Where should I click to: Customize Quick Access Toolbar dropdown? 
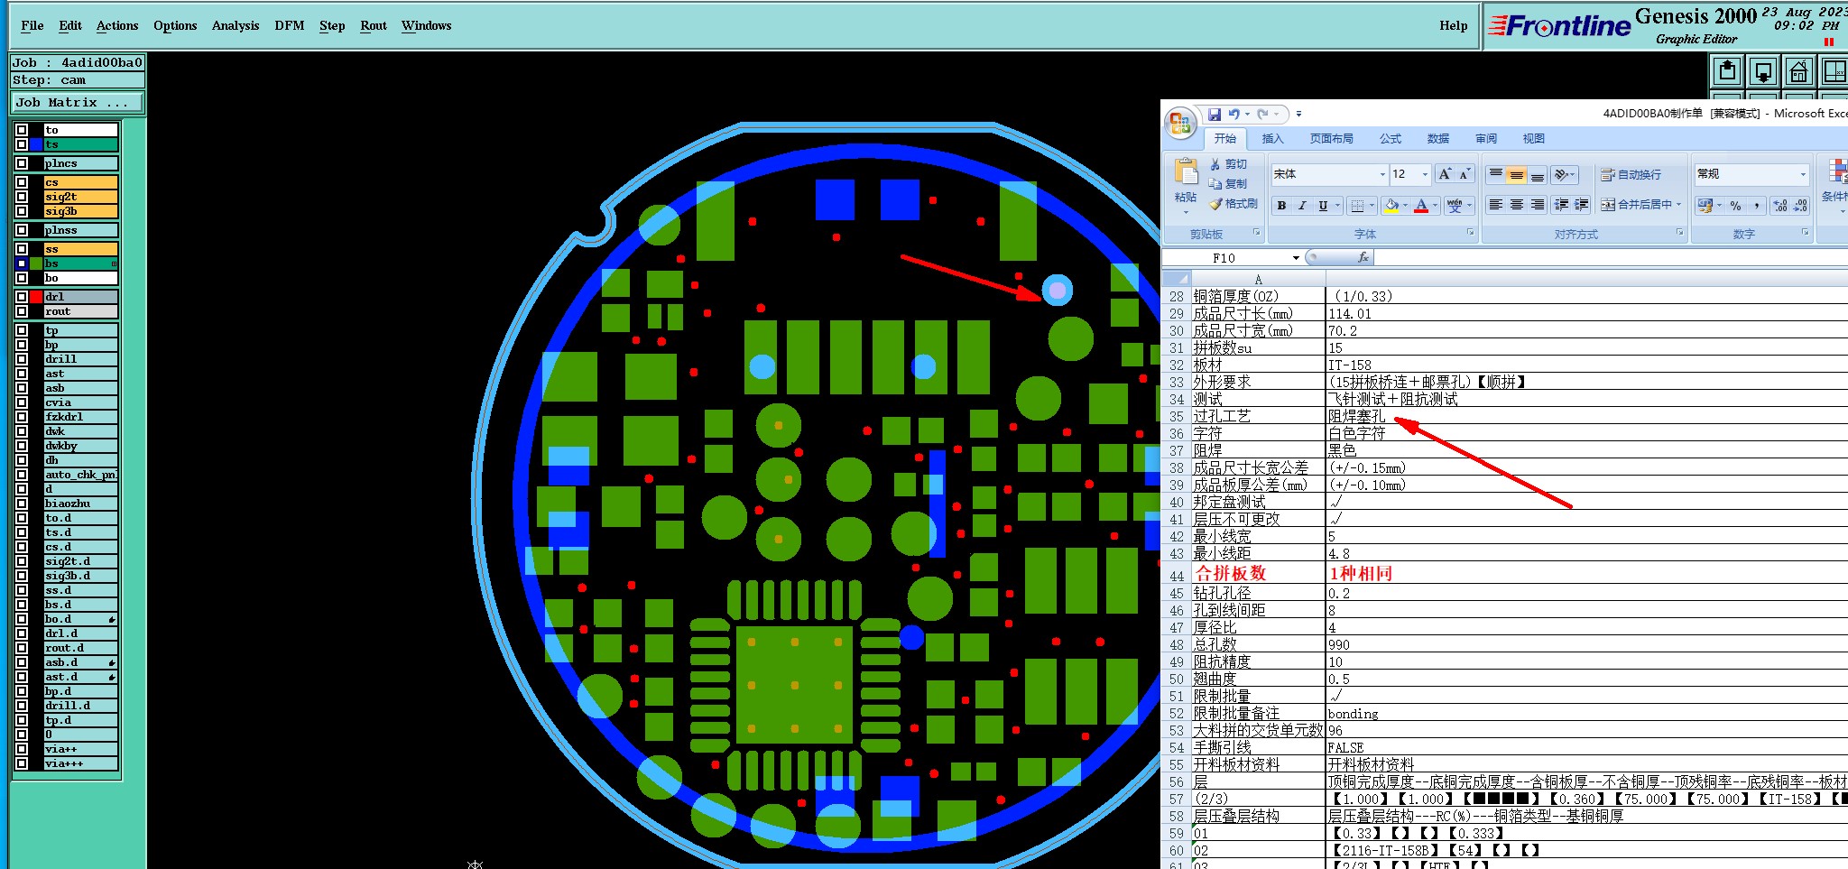pos(1298,114)
